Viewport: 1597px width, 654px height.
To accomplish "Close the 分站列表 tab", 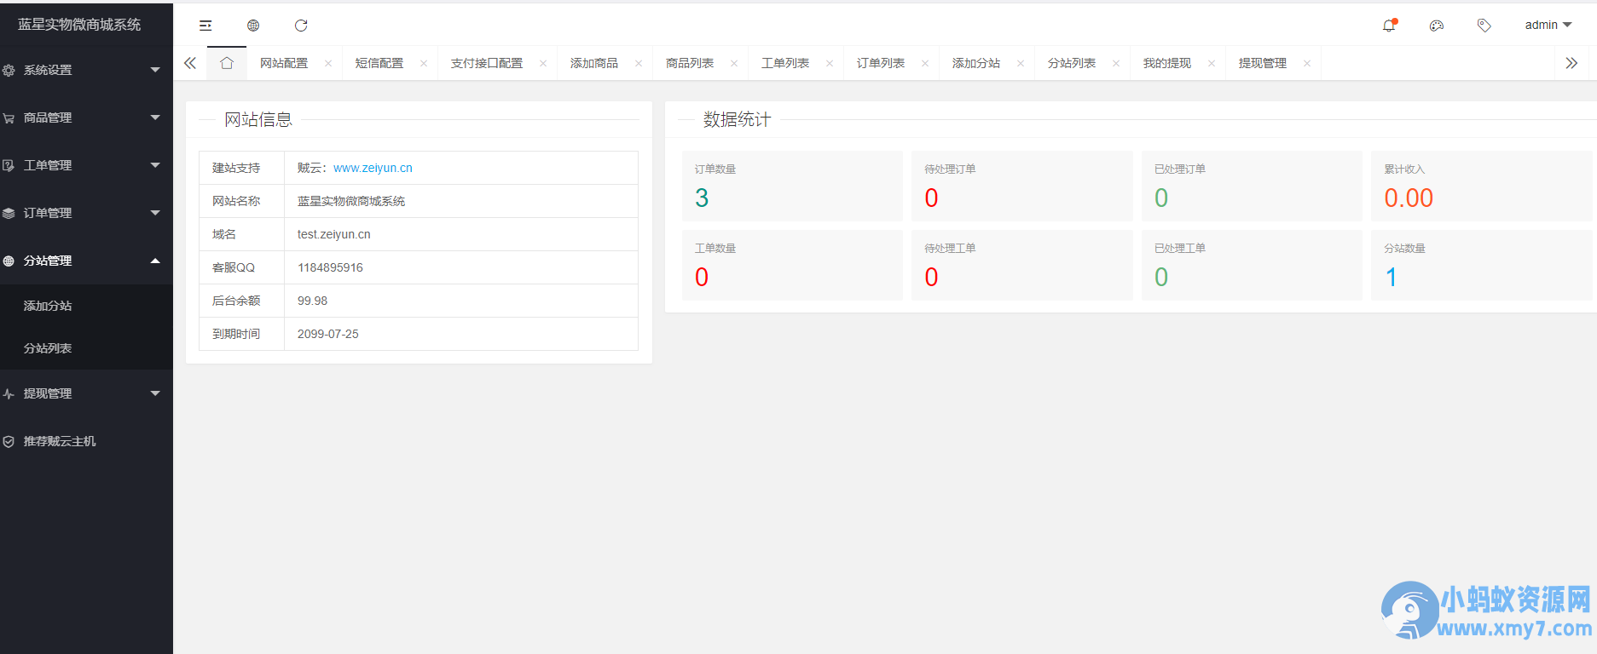I will coord(1116,64).
